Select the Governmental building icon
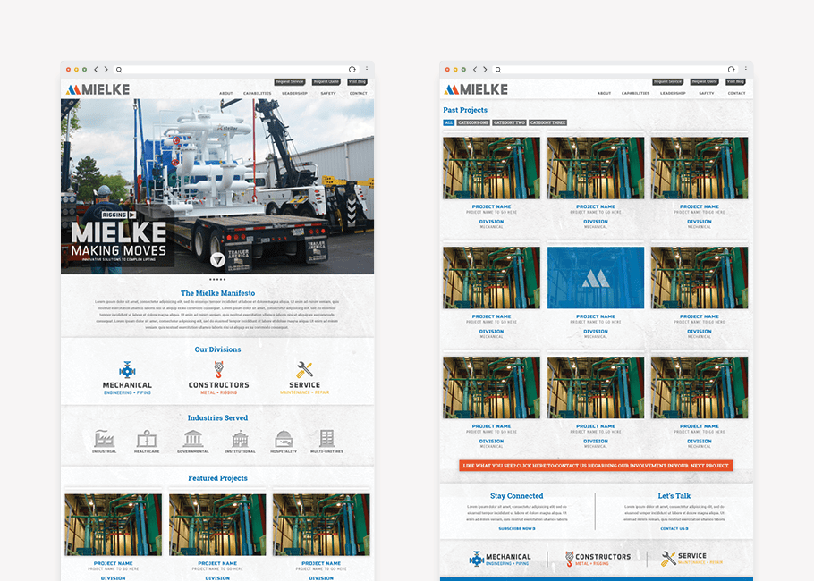The width and height of the screenshot is (814, 581). point(193,439)
